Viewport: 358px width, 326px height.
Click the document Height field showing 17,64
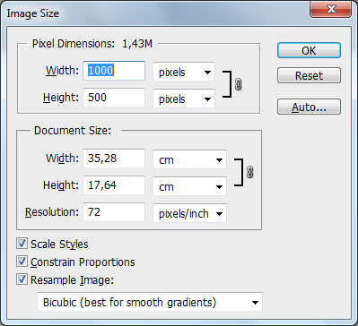point(114,185)
